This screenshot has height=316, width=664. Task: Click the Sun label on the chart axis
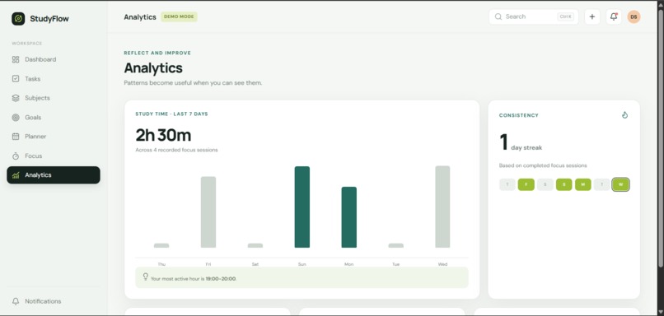[x=302, y=264]
